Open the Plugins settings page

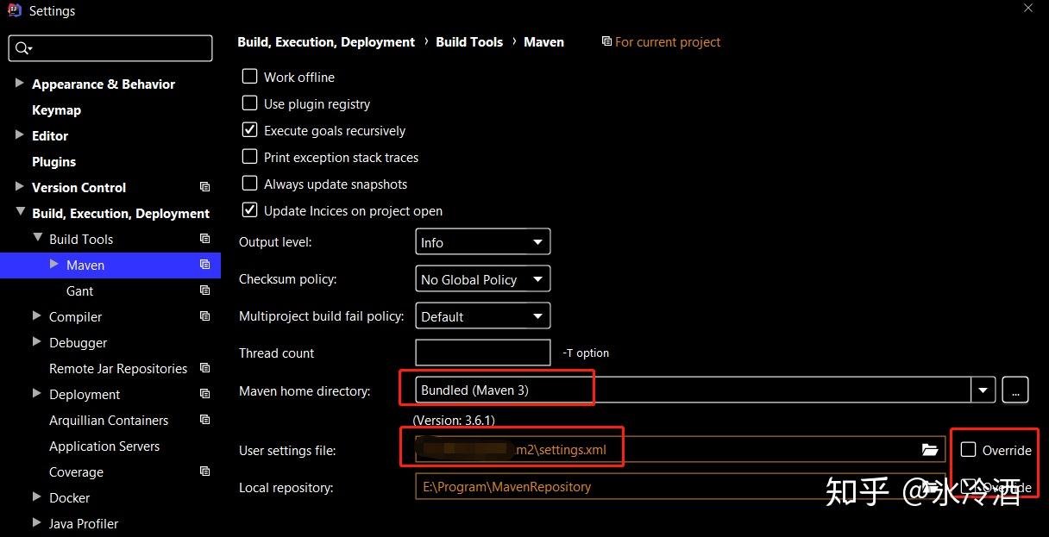point(53,161)
